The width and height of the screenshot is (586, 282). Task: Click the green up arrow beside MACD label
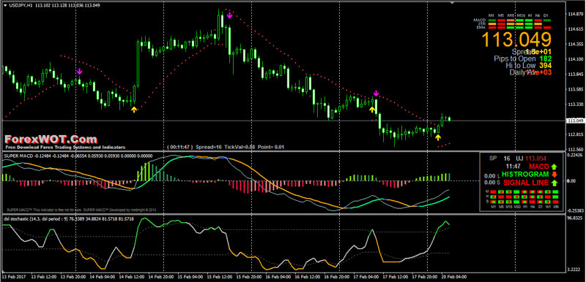tap(555, 166)
